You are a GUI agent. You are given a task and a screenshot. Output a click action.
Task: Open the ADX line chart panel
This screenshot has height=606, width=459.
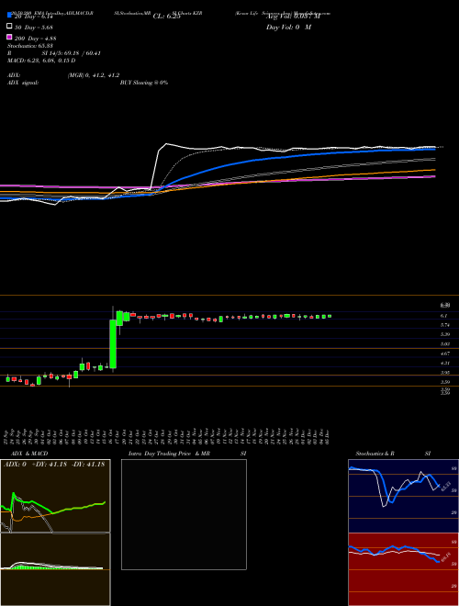pos(55,496)
